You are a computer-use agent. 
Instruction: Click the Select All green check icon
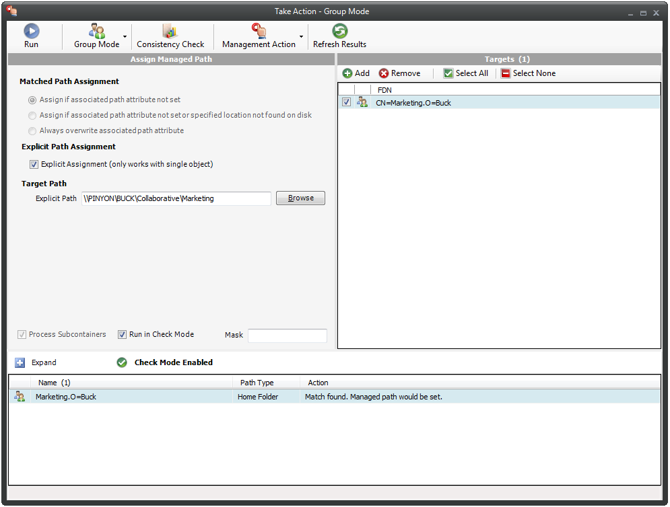tap(448, 73)
